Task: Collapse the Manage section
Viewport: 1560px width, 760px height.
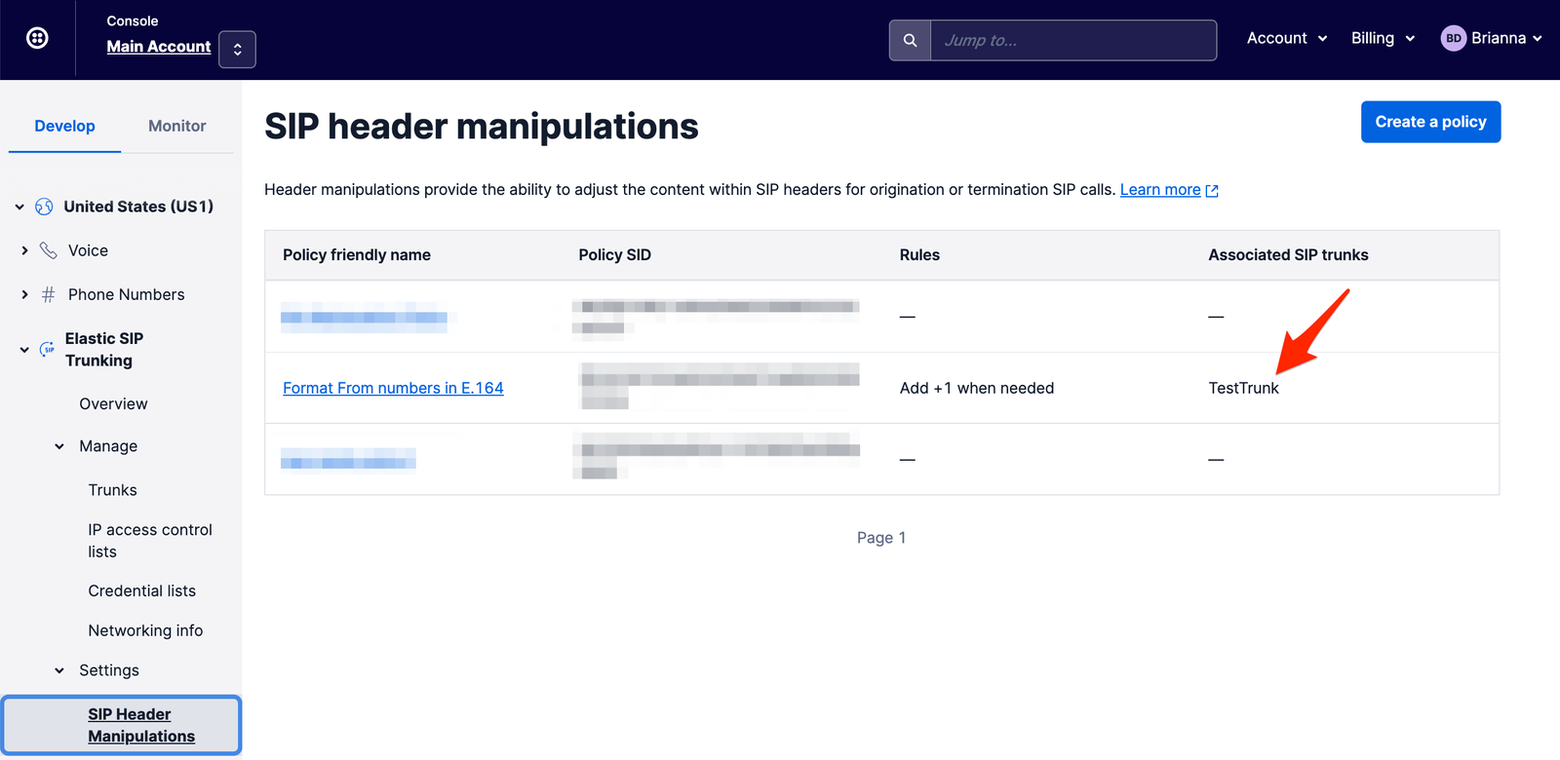Action: pos(59,446)
